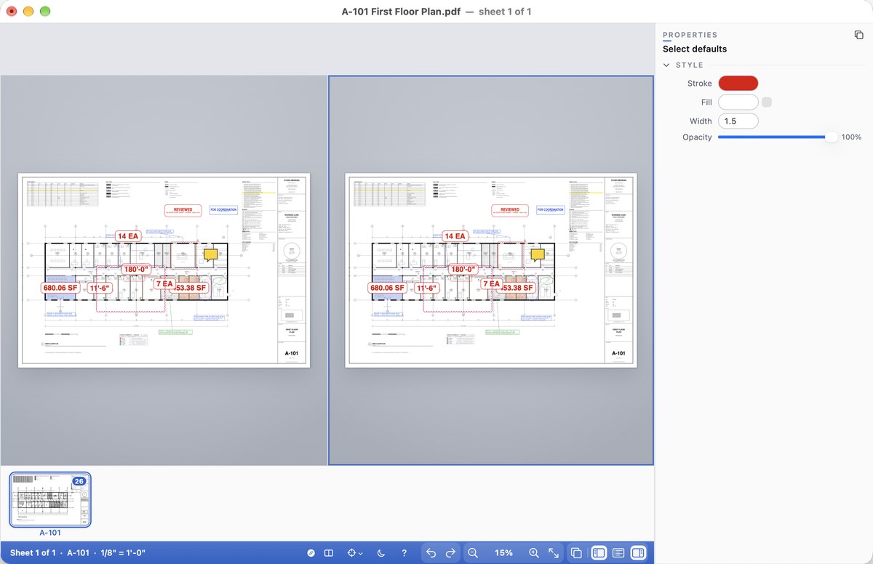Select the A-101 sheet thumbnail
The width and height of the screenshot is (873, 564).
50,499
